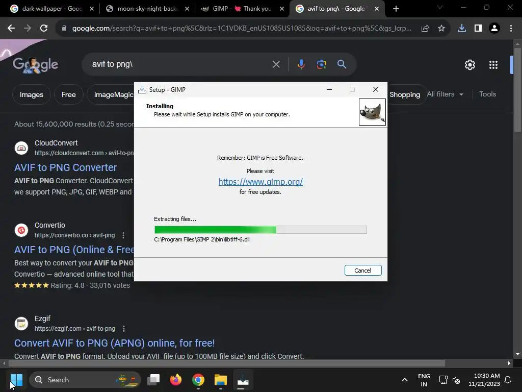Open the notifications bell in system tray
The height and width of the screenshot is (392, 522).
pos(508,380)
